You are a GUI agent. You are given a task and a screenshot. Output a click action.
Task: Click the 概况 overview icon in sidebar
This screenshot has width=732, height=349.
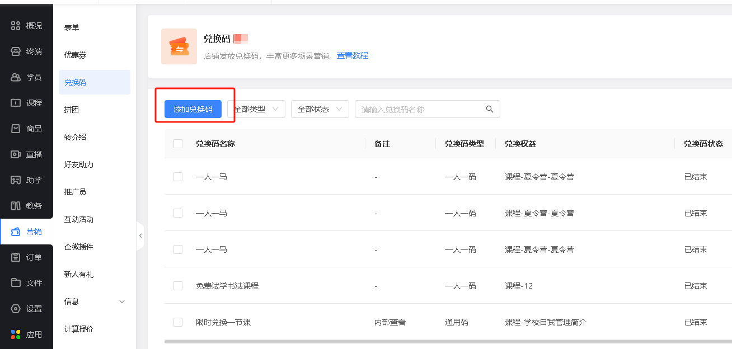[x=16, y=26]
